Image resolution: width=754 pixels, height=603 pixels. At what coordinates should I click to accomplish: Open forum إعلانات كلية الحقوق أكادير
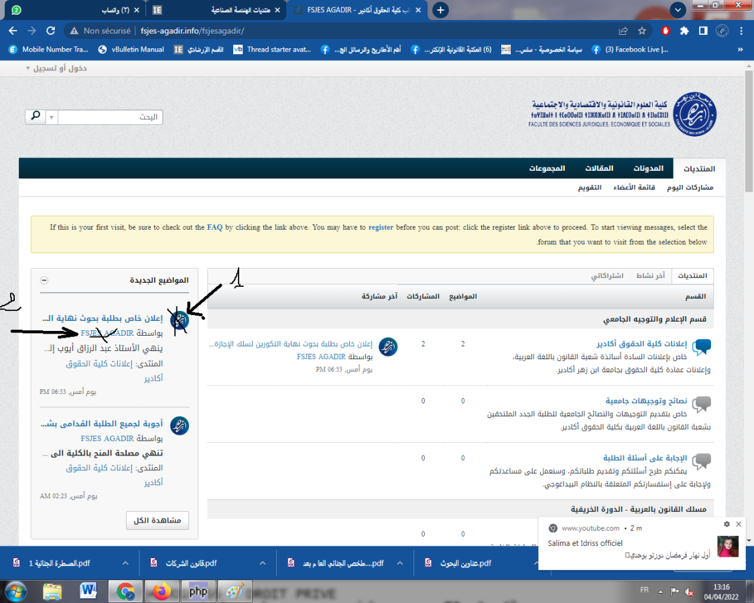point(641,343)
